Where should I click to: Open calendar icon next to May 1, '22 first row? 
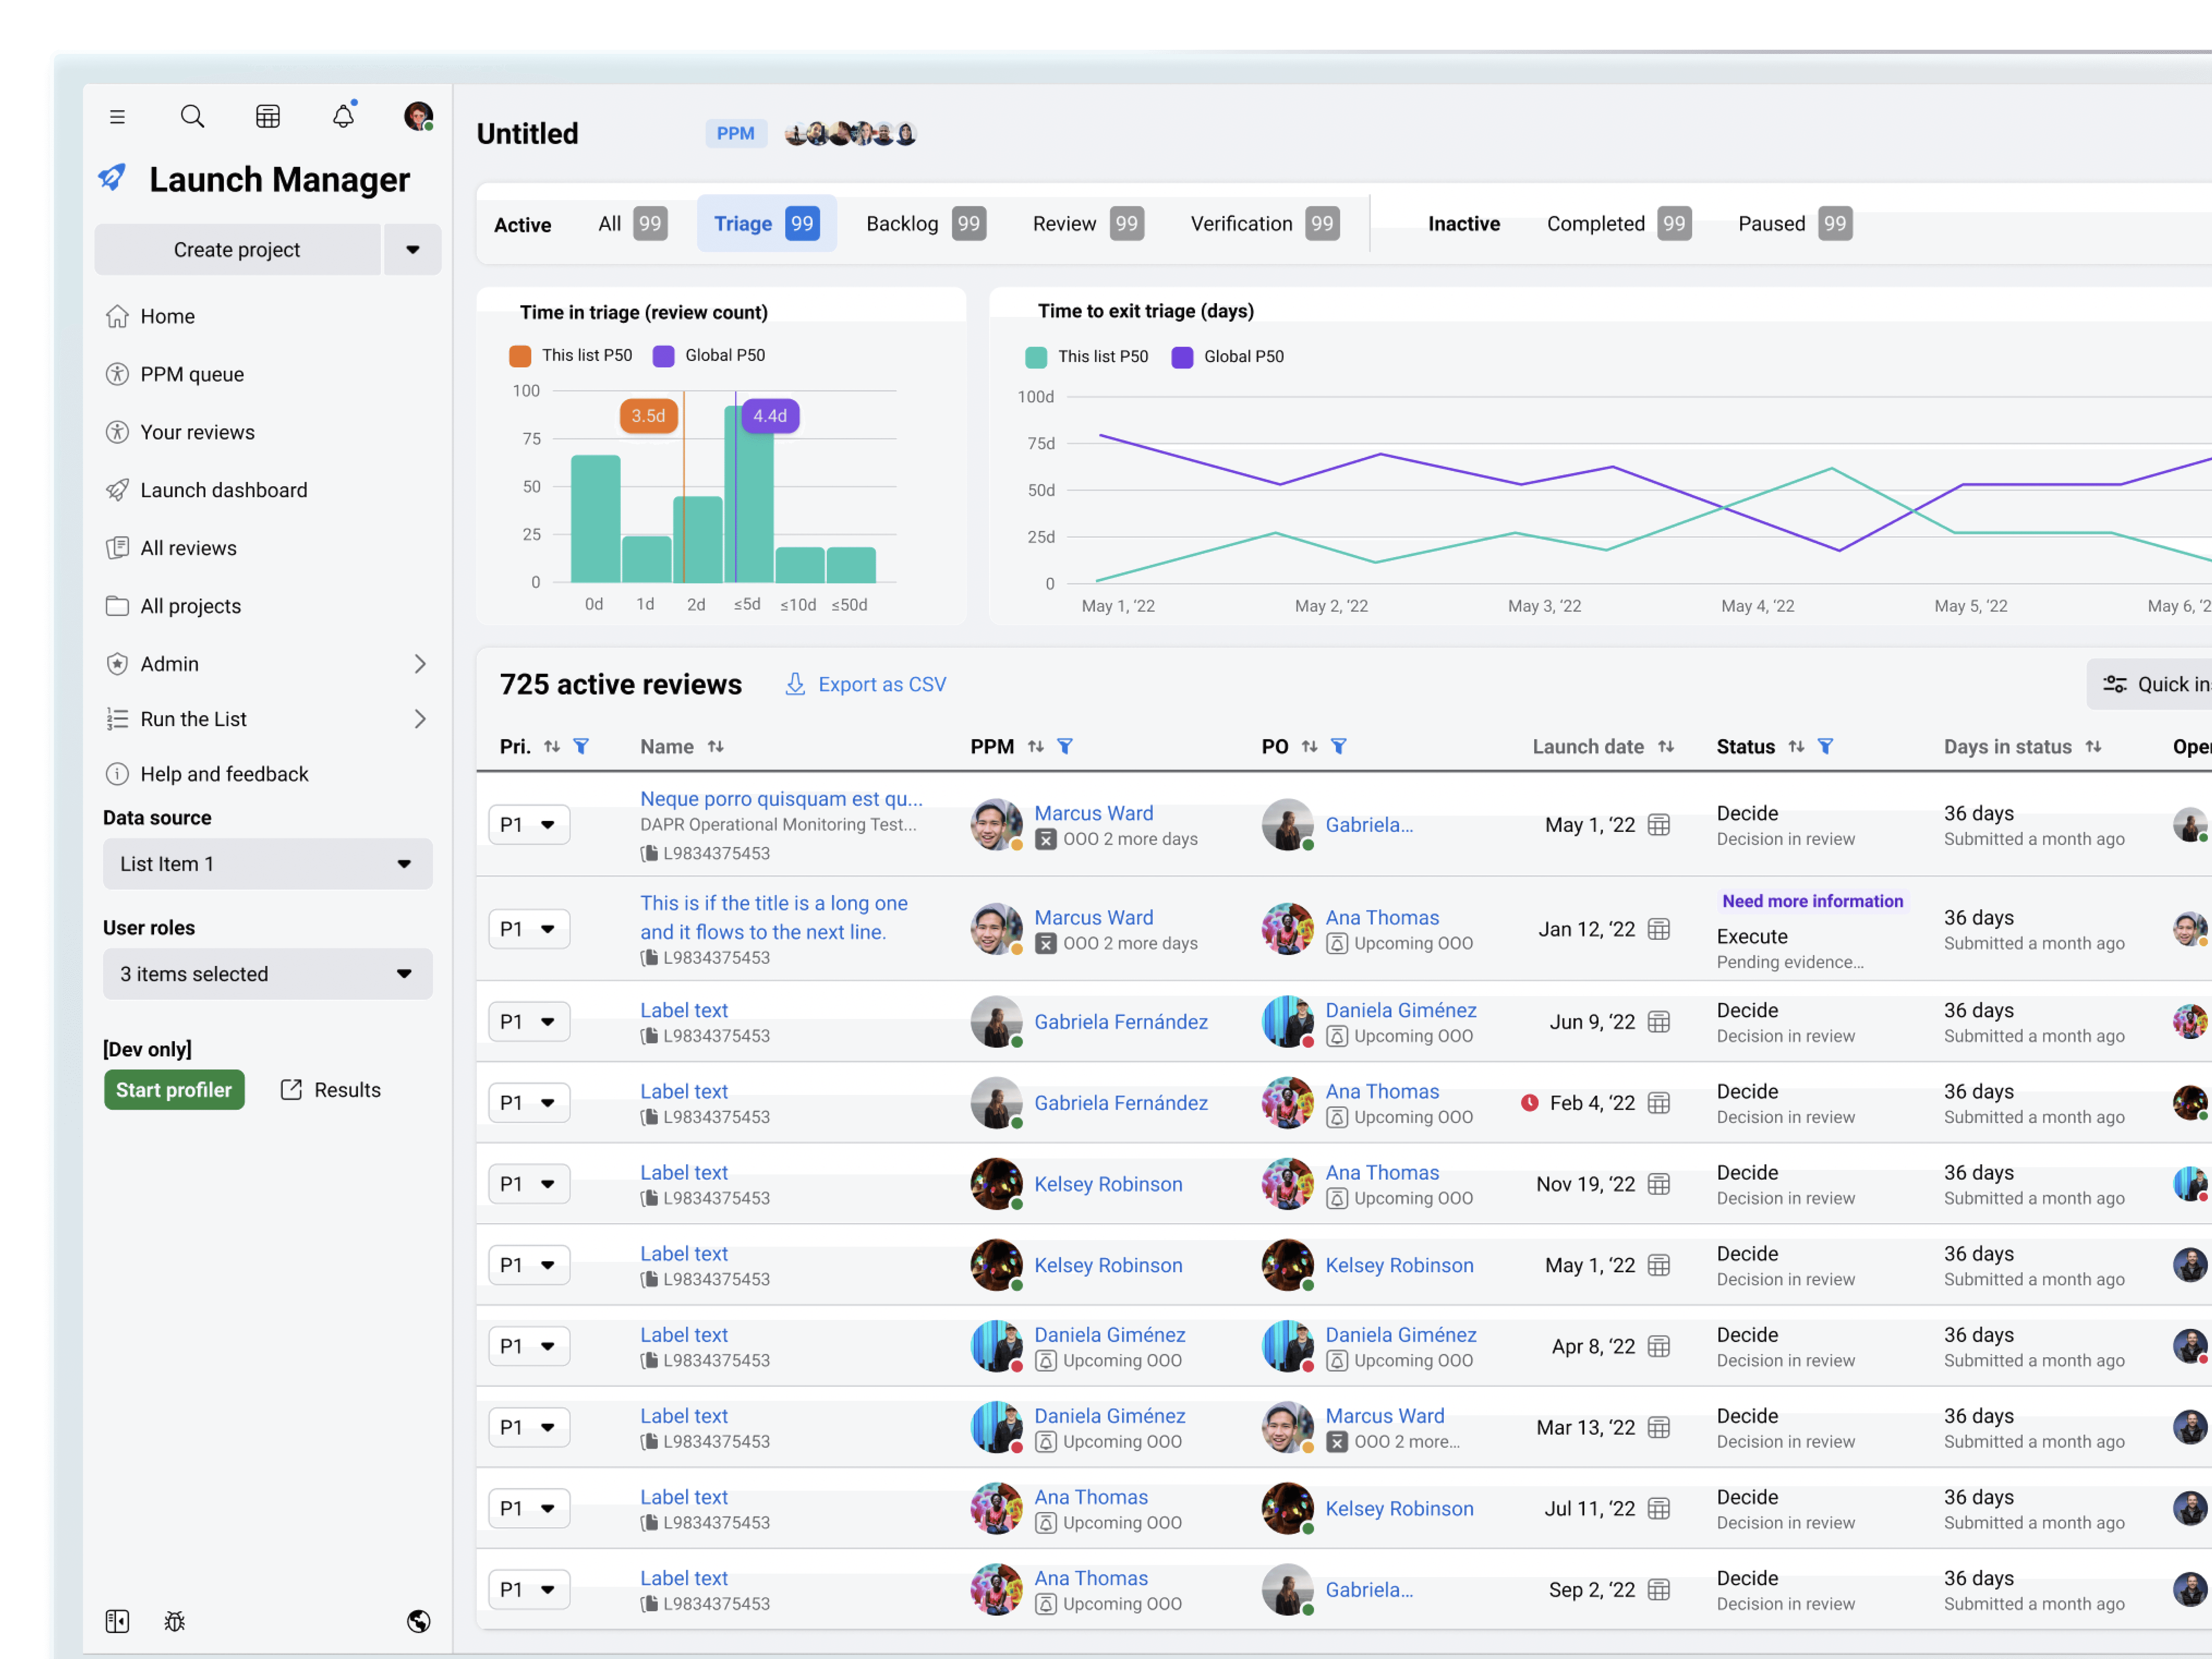pyautogui.click(x=1659, y=825)
